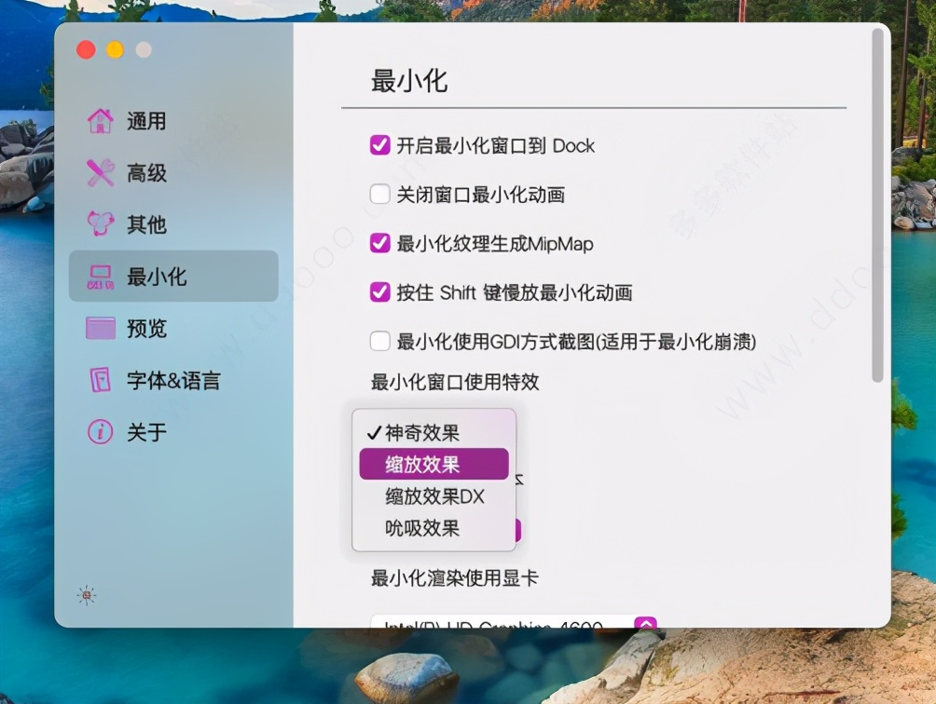Select the 通用 home icon in sidebar

(x=101, y=121)
